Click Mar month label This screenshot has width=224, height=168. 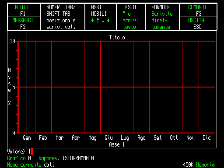pyautogui.click(x=59, y=138)
